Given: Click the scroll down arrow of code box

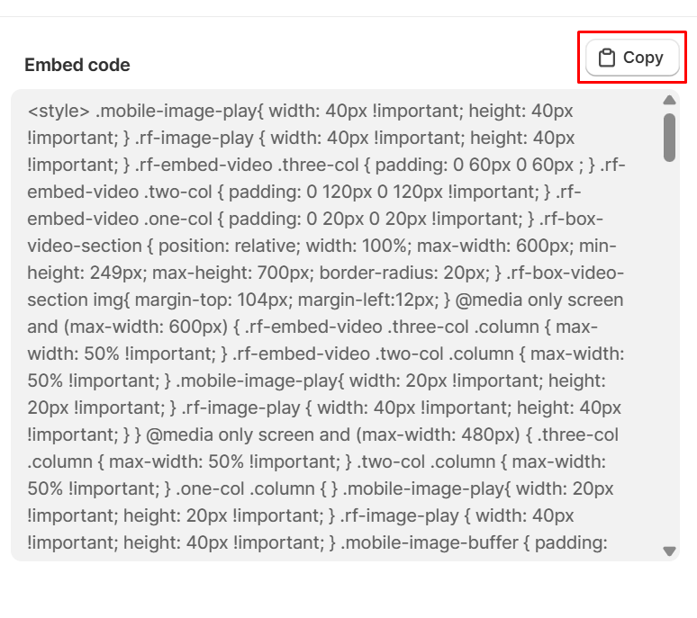Looking at the screenshot, I should point(669,551).
